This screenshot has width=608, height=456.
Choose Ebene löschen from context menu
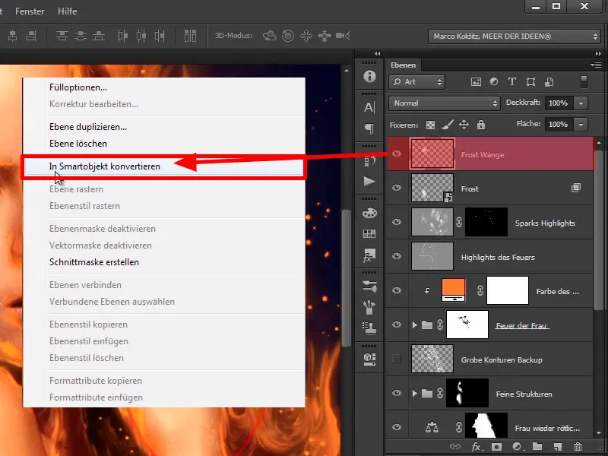pyautogui.click(x=78, y=144)
